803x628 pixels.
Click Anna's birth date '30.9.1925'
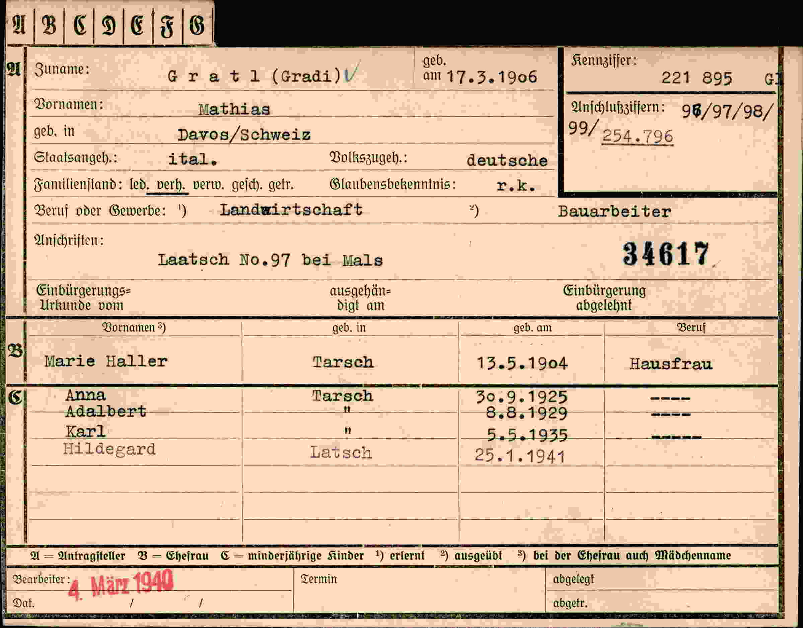[522, 397]
